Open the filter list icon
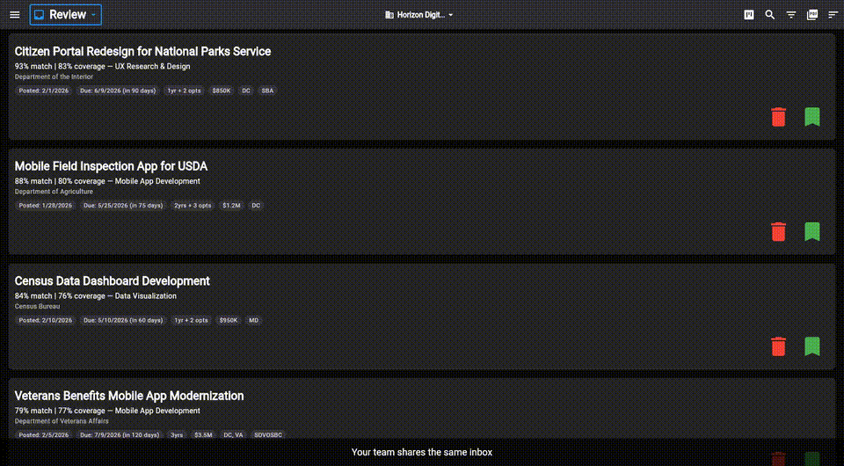Screen dimensions: 844x466 791,15
